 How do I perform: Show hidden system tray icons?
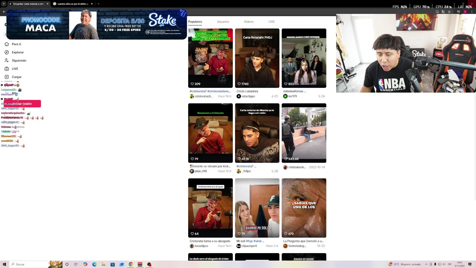pos(426,264)
